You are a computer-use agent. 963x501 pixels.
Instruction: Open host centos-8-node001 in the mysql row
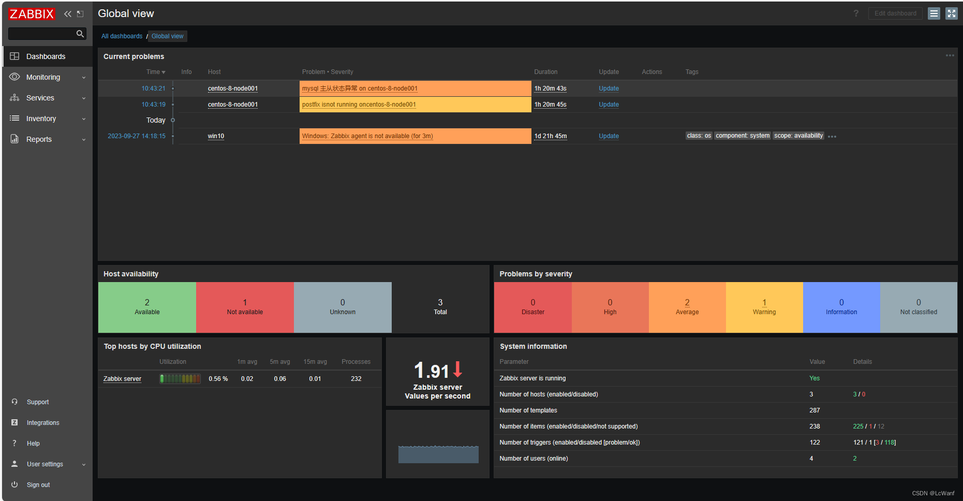coord(233,89)
